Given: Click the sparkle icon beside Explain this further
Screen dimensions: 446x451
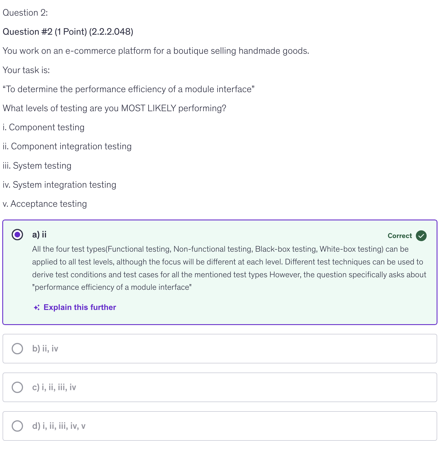Looking at the screenshot, I should 37,307.
